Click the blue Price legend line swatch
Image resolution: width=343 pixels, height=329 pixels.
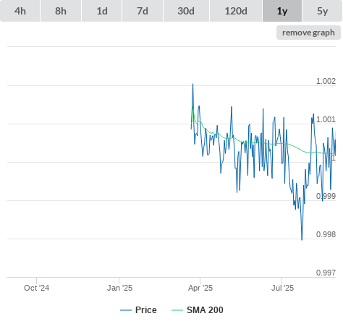point(126,310)
